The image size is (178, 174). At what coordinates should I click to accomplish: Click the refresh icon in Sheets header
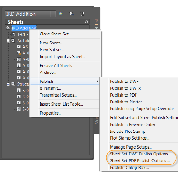click(86, 22)
